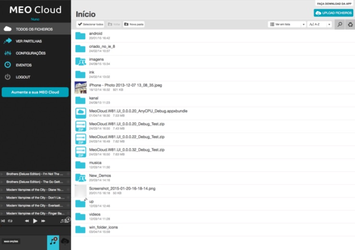The width and height of the screenshot is (355, 250).
Task: Open the musica folder name
Action: [95, 163]
